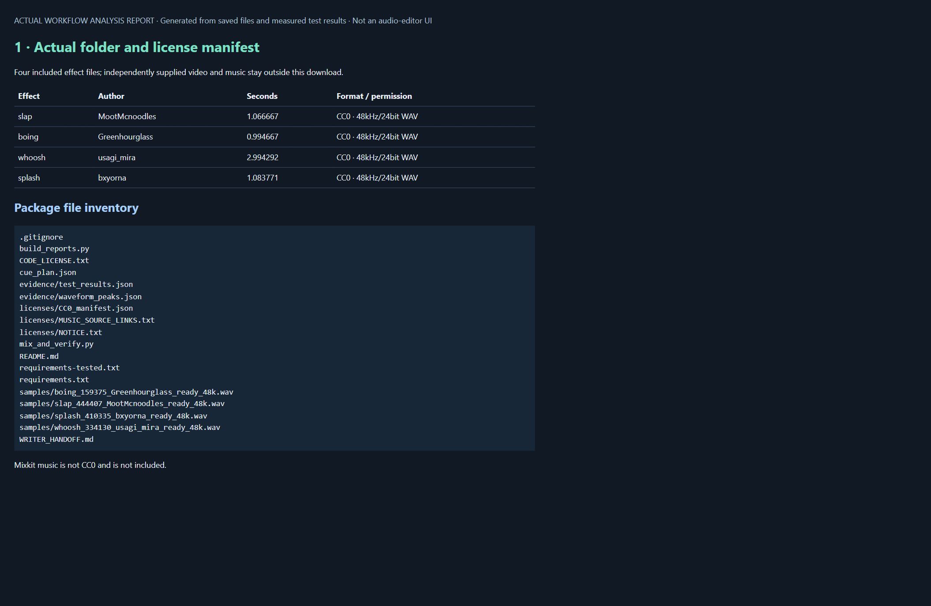Click the 'ACTUAL WORKFLOW ANALYSIS REPORT' header line
This screenshot has width=931, height=606.
(x=223, y=21)
